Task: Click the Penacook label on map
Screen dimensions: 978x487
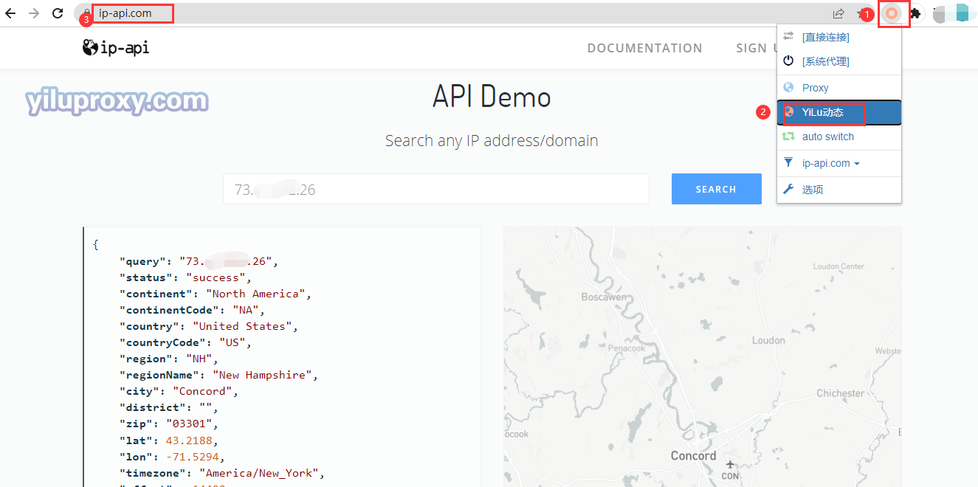Action: 627,348
